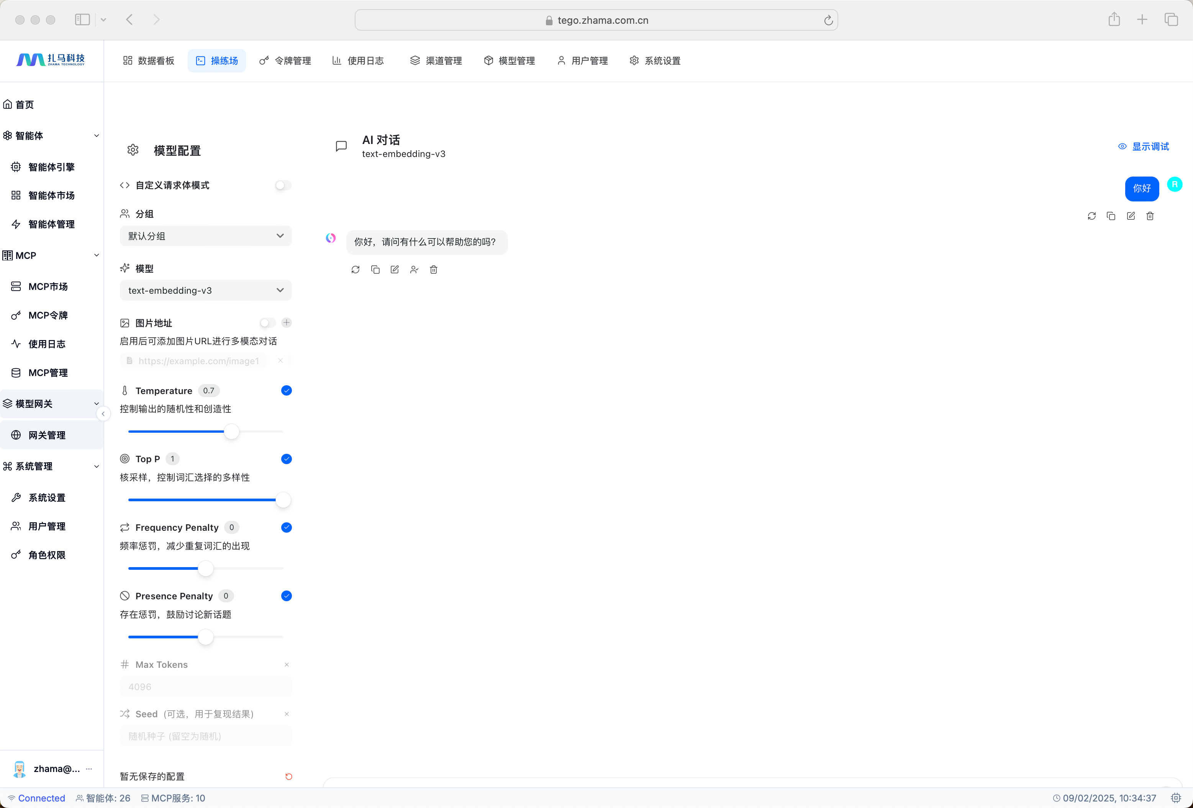Image resolution: width=1193 pixels, height=808 pixels.
Task: Switch to the 令牌管理 tab
Action: click(285, 61)
